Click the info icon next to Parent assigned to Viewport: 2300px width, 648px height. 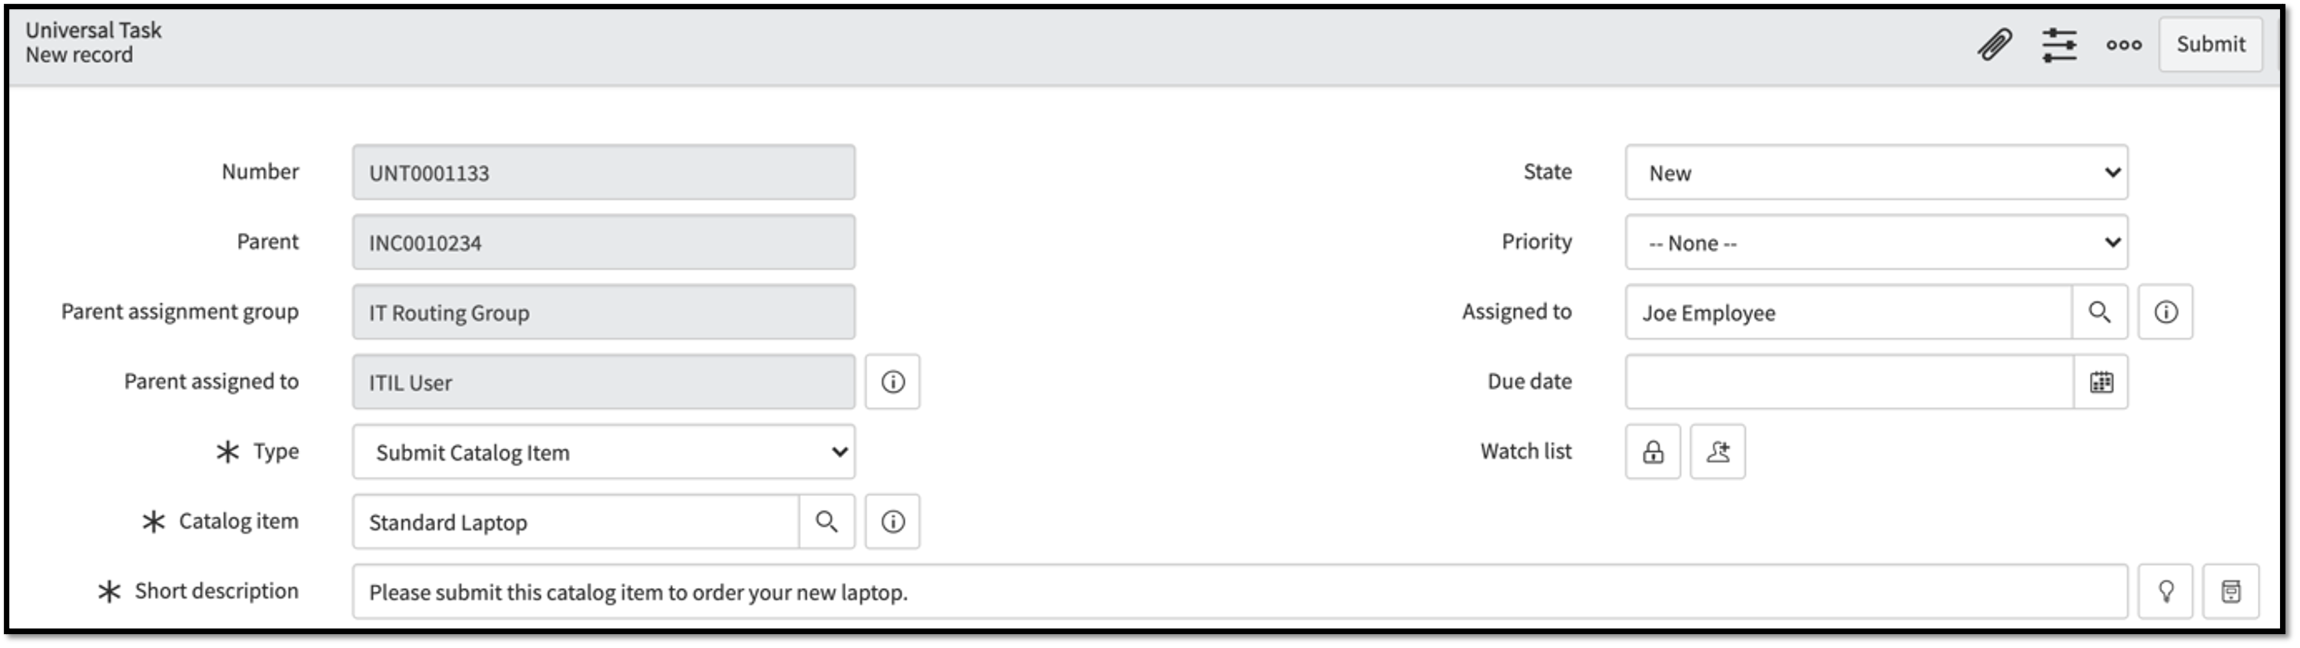point(893,381)
